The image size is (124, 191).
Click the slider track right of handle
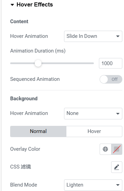67,63
